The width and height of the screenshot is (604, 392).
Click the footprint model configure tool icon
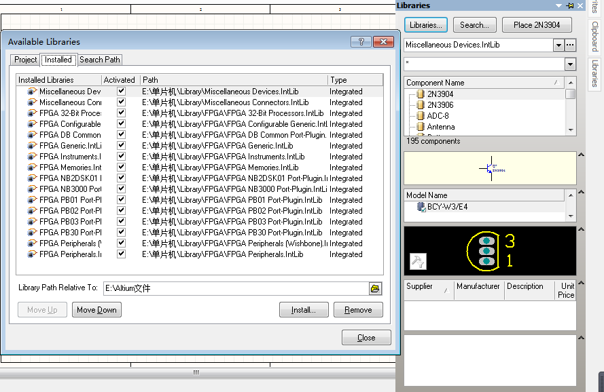[x=418, y=262]
